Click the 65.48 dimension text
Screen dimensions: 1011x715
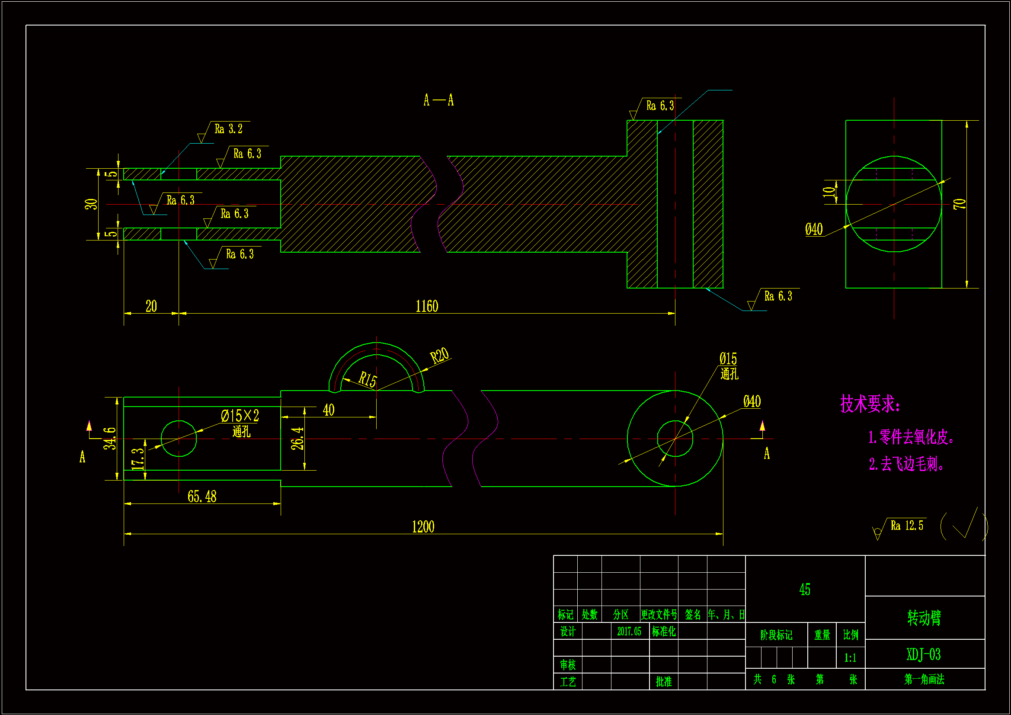(202, 497)
